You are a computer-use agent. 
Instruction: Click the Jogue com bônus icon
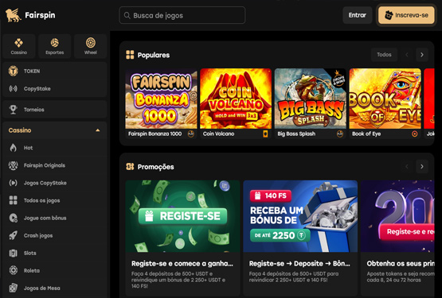tap(14, 218)
